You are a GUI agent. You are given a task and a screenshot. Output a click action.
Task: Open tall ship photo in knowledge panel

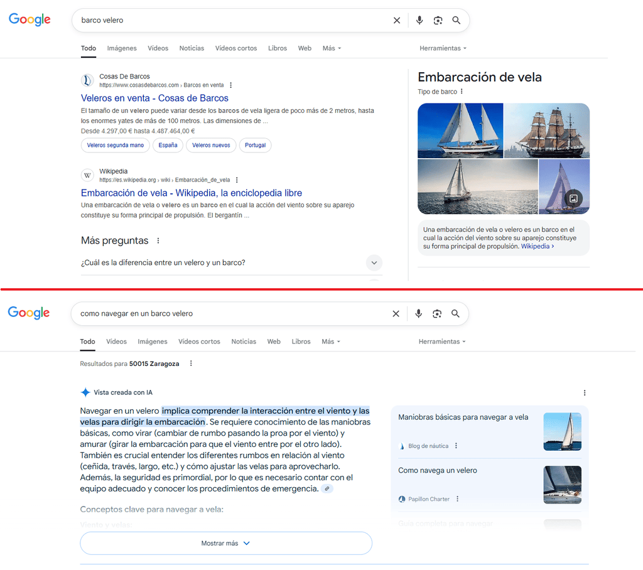pyautogui.click(x=547, y=131)
